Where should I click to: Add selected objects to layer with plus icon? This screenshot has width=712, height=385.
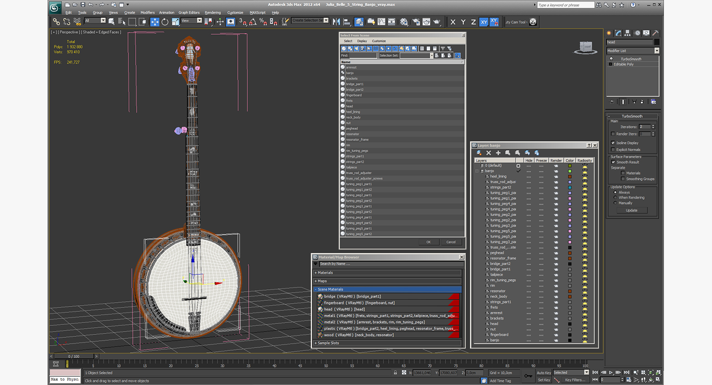498,153
